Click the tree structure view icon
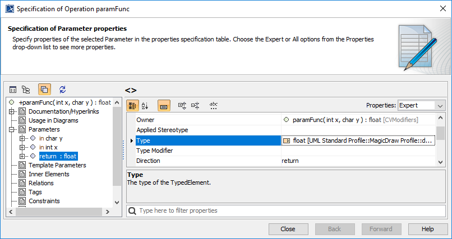 26,90
